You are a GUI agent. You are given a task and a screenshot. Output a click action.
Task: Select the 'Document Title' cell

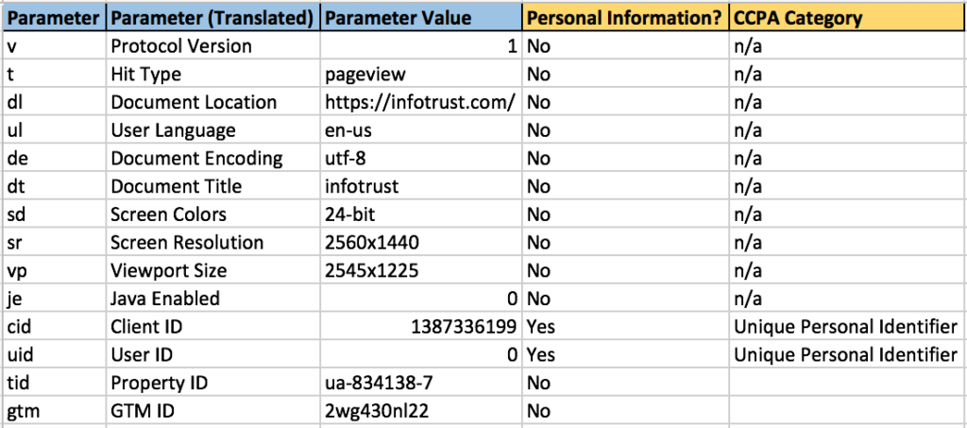pos(177,186)
